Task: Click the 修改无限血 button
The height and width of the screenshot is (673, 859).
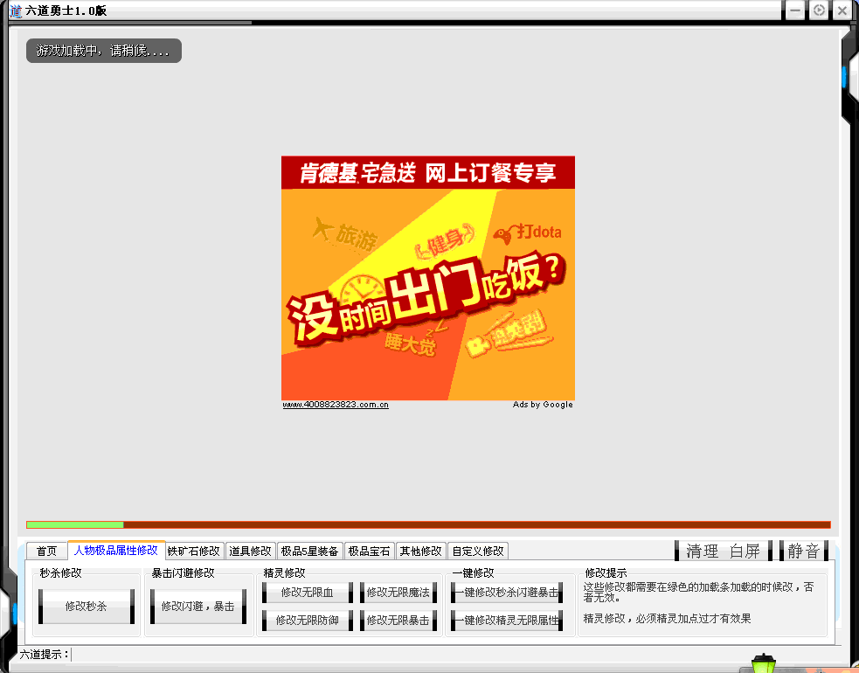Action: (307, 593)
